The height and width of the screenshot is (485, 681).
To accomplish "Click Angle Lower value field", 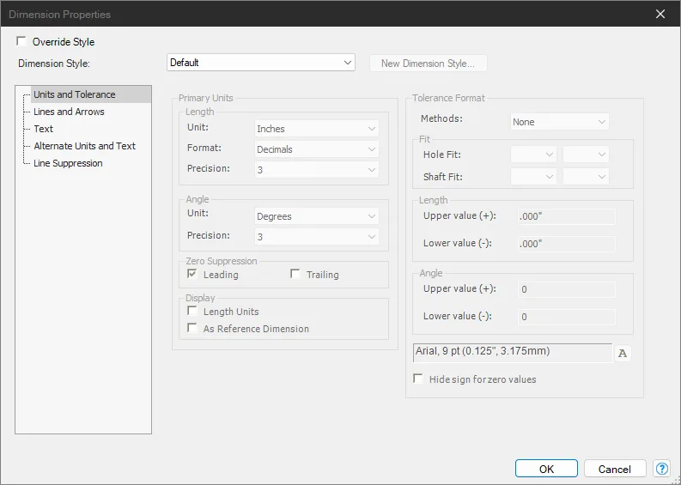I will (566, 317).
